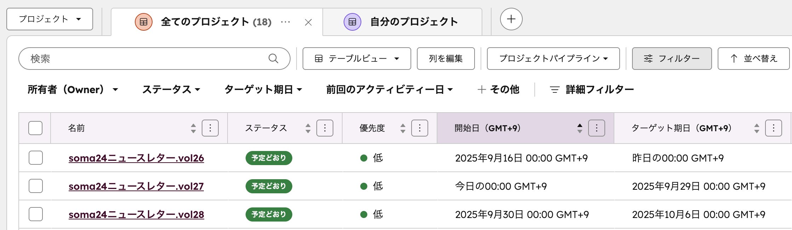Sort by the ステータス column arrows
This screenshot has width=792, height=230.
click(x=308, y=128)
